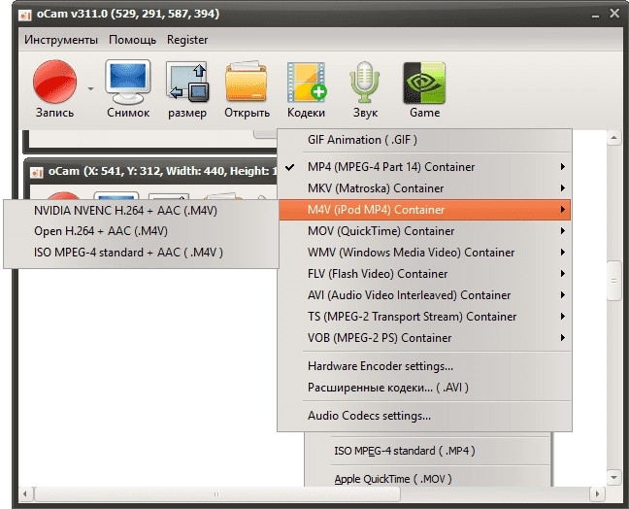629x509 pixels.
Task: Select VOB (MPEG-2 PS) Container entry
Action: point(424,338)
